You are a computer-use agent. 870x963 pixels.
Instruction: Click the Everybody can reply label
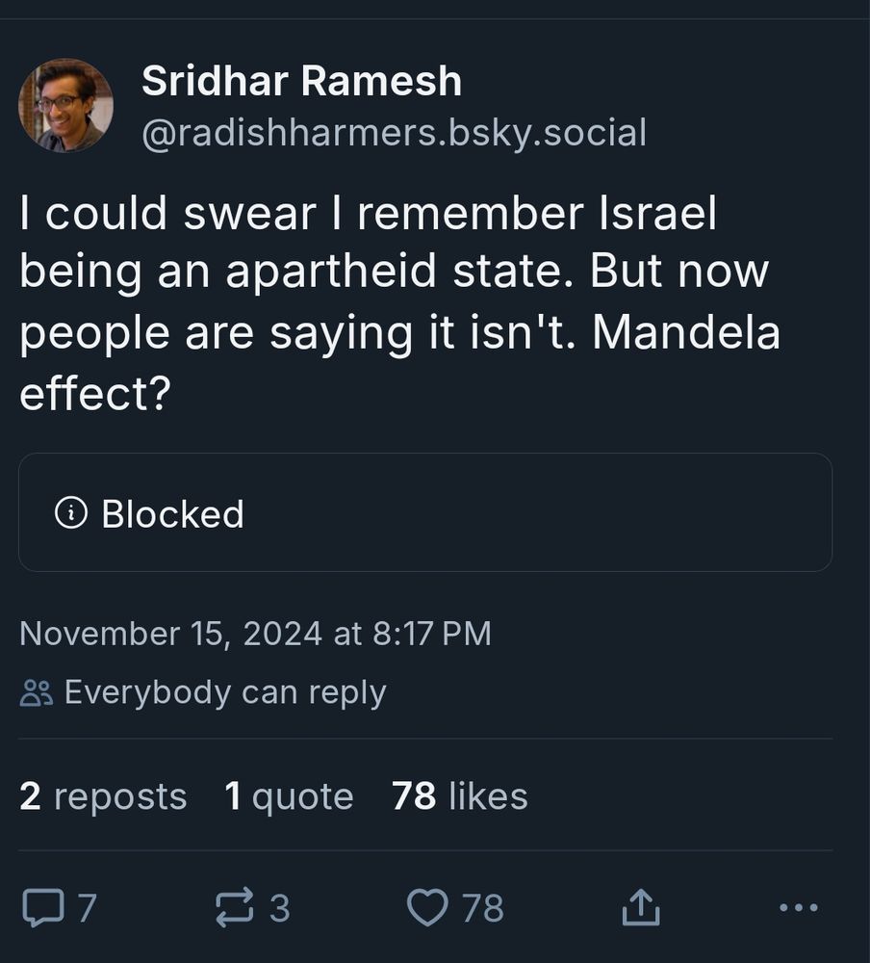[225, 692]
